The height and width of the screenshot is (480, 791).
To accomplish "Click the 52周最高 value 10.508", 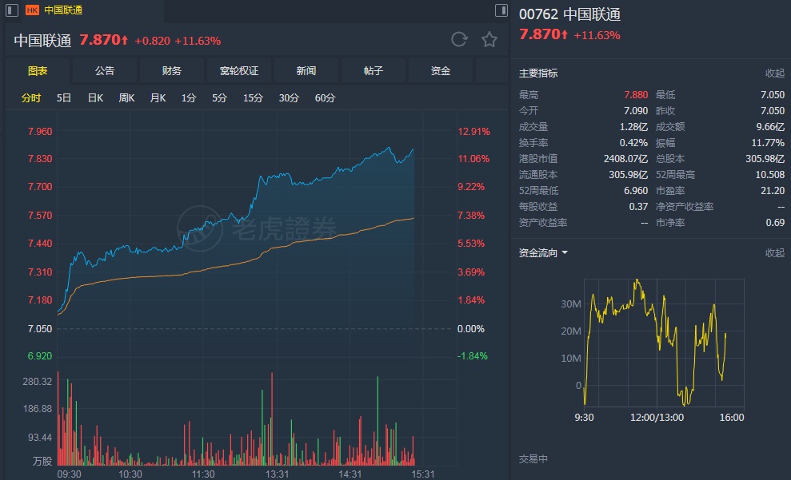I will (x=770, y=175).
